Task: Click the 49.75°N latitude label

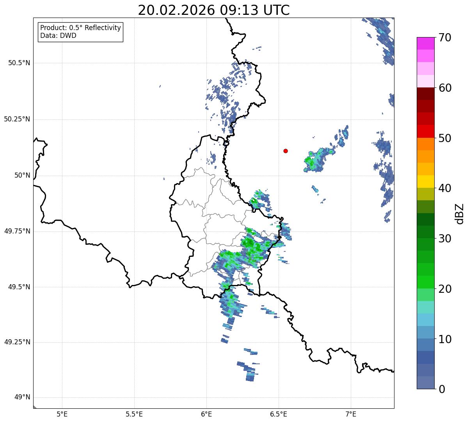Action: 17,231
